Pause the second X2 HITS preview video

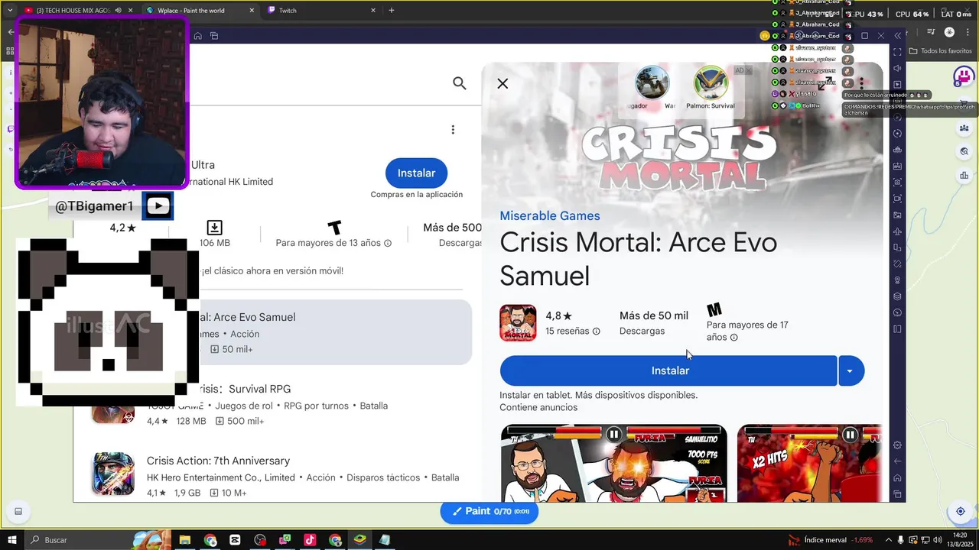coord(851,435)
